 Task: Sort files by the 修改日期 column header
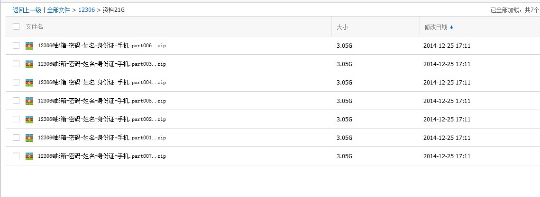[436, 27]
